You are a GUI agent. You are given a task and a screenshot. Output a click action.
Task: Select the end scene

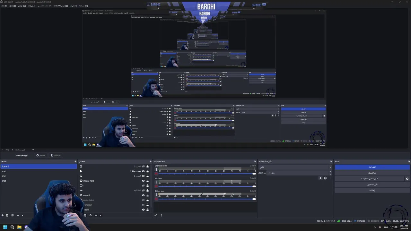pos(39,176)
